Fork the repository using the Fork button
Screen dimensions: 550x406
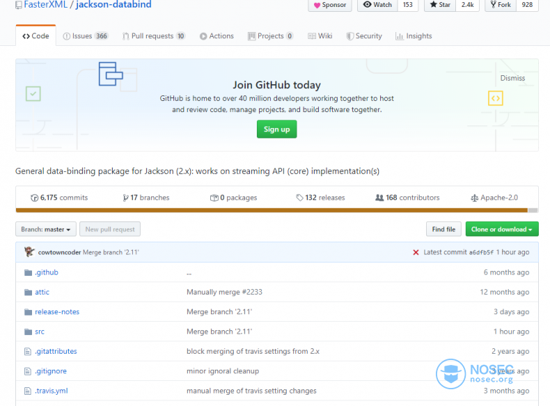click(x=501, y=5)
